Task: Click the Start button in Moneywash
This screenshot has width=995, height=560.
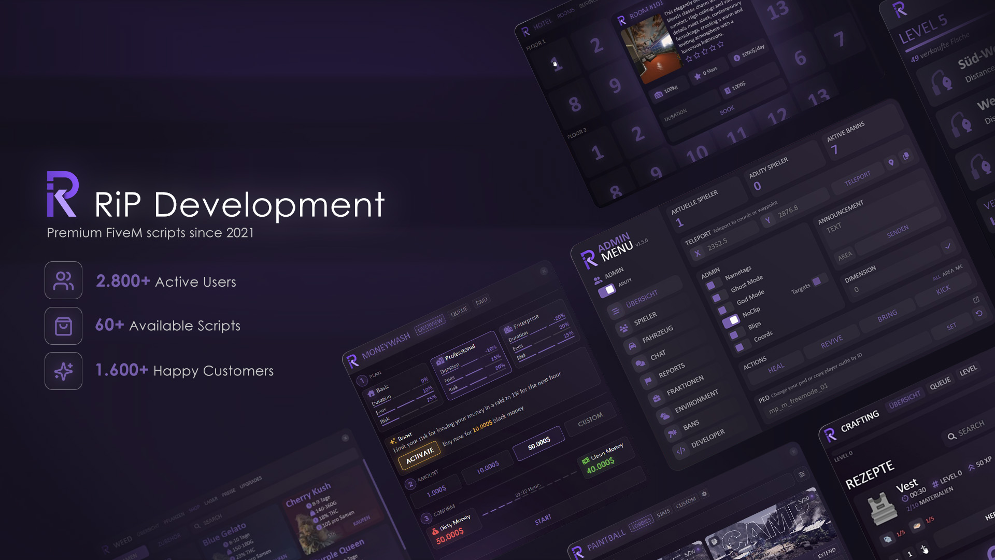Action: 543,520
